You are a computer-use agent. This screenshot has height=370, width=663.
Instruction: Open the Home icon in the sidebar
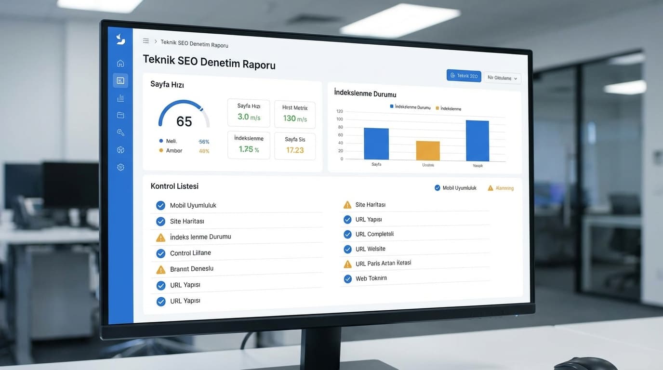tap(119, 63)
